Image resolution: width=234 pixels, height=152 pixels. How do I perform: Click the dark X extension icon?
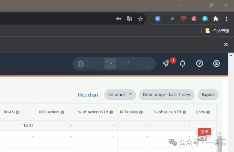(x=172, y=19)
